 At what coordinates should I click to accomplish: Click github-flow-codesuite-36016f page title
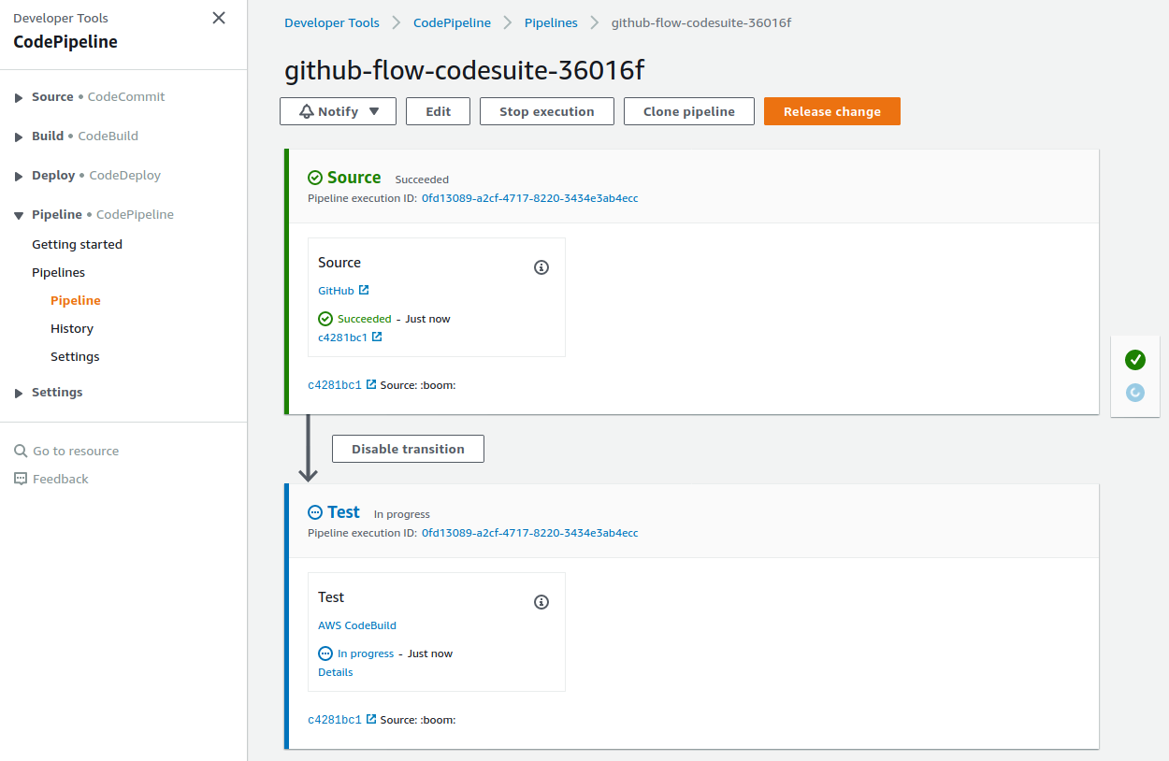pyautogui.click(x=465, y=70)
